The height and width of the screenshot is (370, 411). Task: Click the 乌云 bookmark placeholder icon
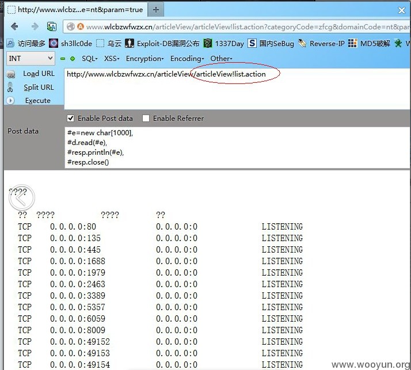pos(100,43)
